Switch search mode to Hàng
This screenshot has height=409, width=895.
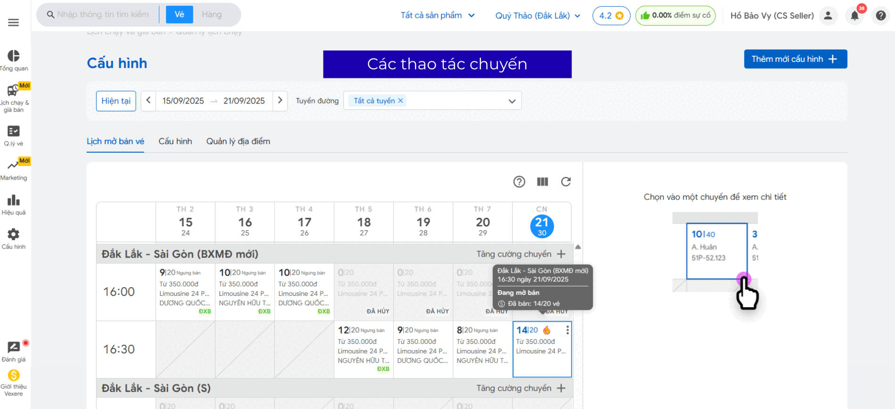point(212,15)
